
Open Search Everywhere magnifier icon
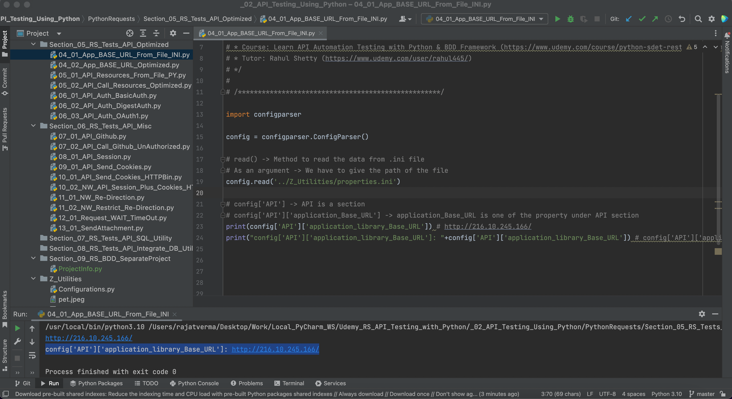coord(698,19)
